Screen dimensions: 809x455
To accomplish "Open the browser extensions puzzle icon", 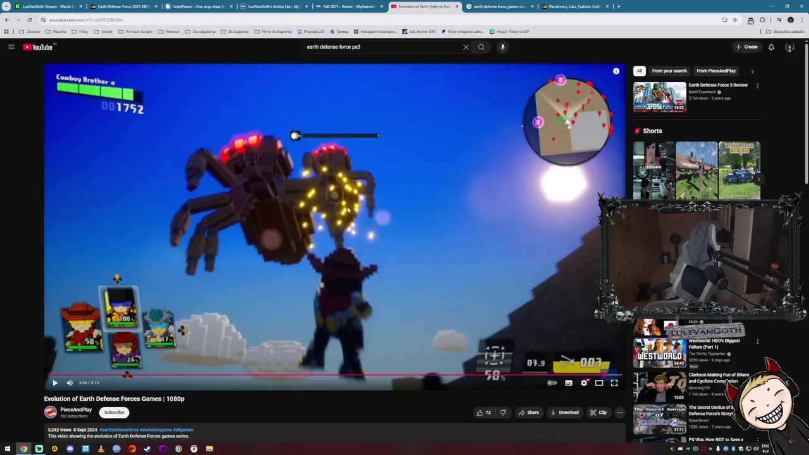I will click(x=762, y=20).
